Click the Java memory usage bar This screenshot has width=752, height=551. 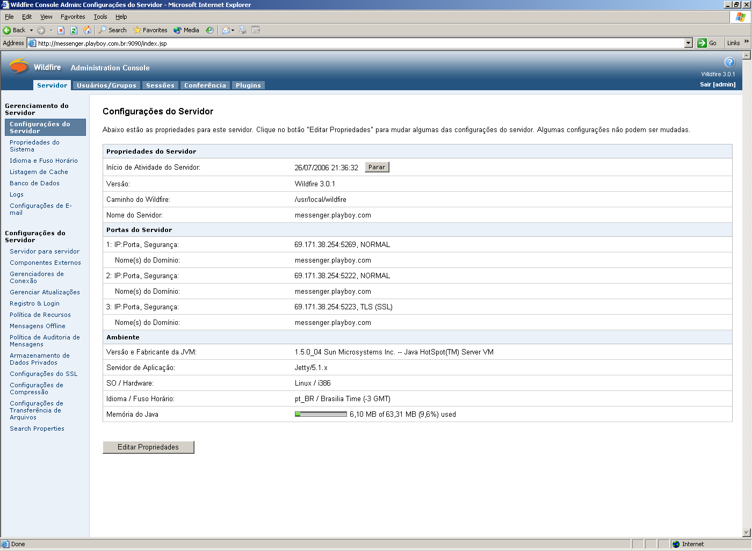pyautogui.click(x=321, y=414)
